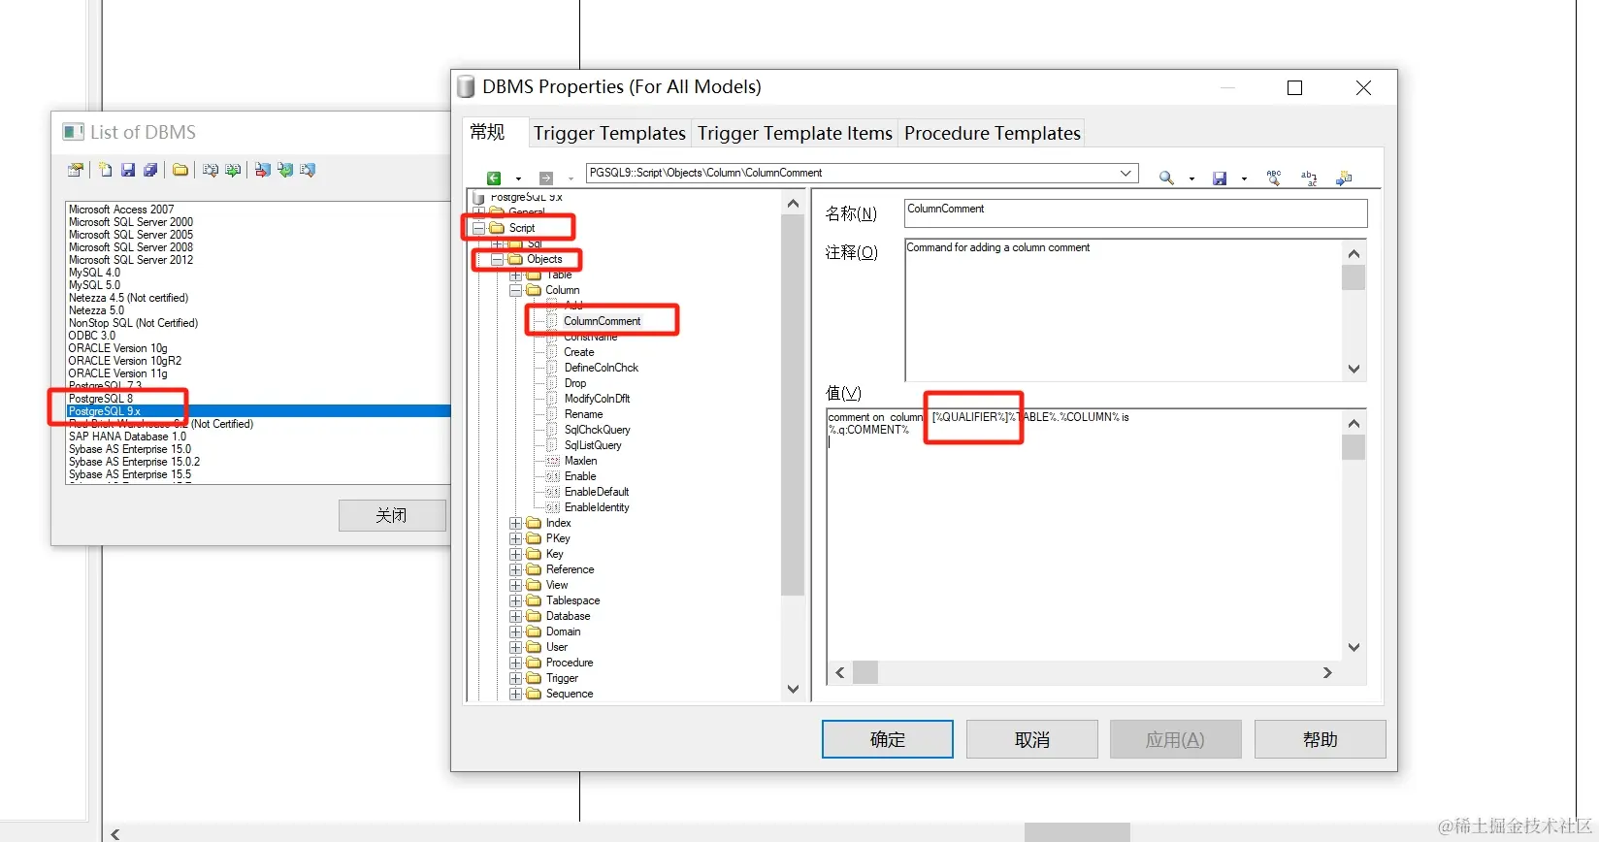Click the rightmost toolbar icon in DBMS Properties
This screenshot has height=842, width=1599.
(x=1344, y=178)
